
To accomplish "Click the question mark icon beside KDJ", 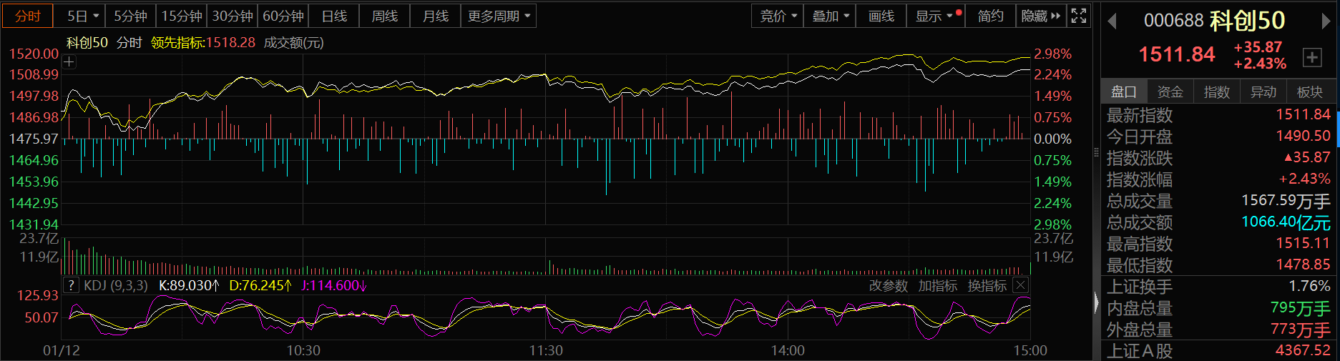I will click(x=70, y=285).
